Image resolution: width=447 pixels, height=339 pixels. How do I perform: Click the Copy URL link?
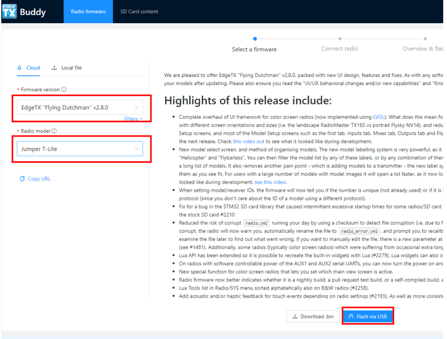(x=35, y=179)
